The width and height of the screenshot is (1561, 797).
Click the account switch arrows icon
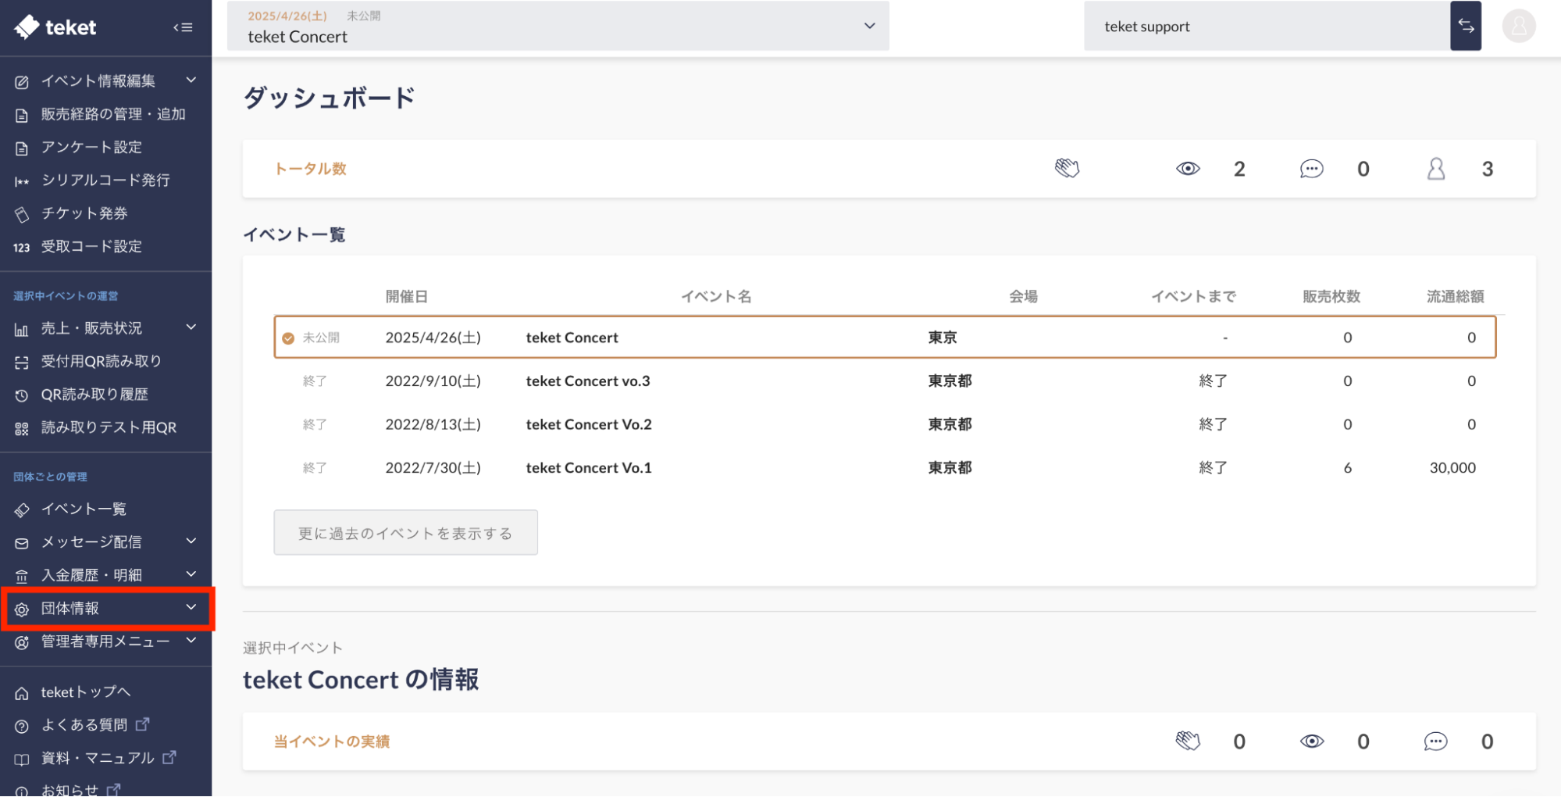point(1465,27)
